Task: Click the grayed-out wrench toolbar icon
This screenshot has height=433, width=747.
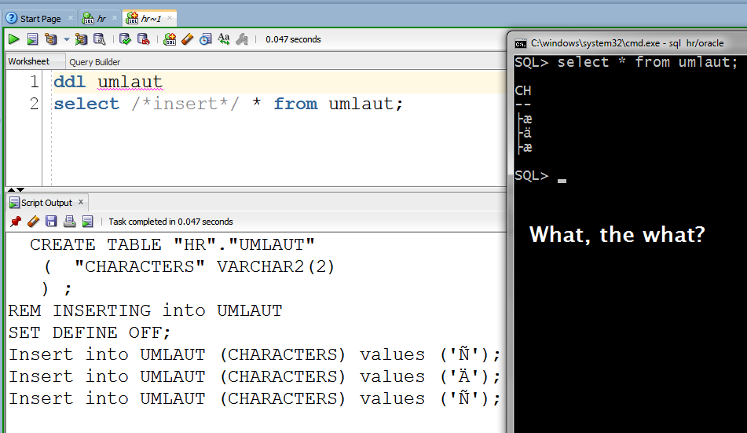Action: pyautogui.click(x=242, y=39)
